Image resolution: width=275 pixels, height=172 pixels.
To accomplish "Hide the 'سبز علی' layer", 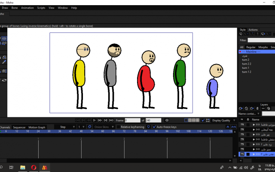I will (242, 149).
